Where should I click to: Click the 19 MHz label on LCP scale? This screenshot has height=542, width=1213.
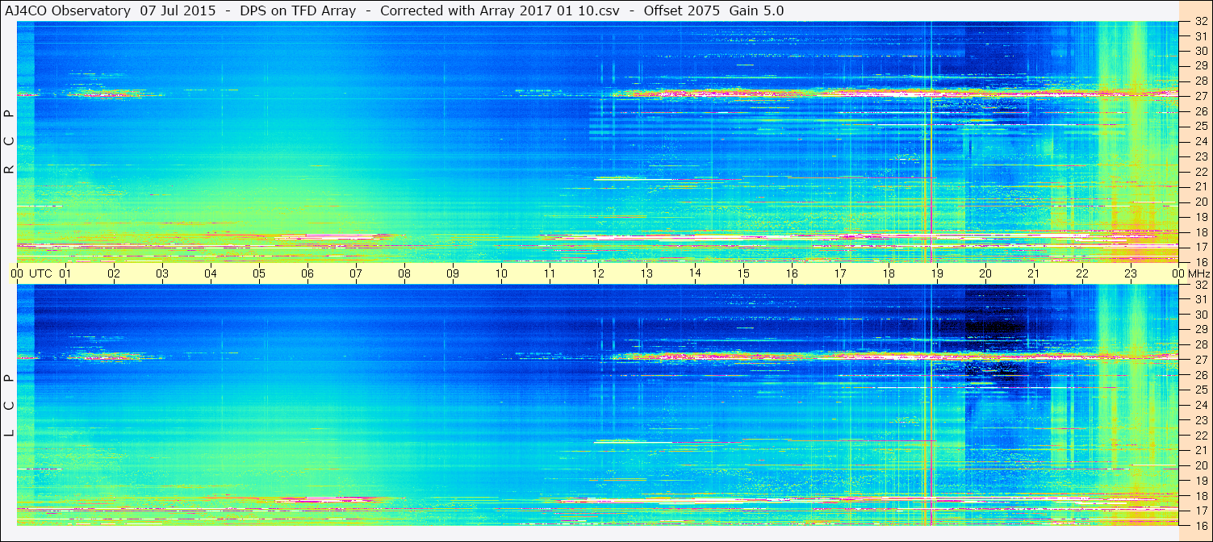1201,481
